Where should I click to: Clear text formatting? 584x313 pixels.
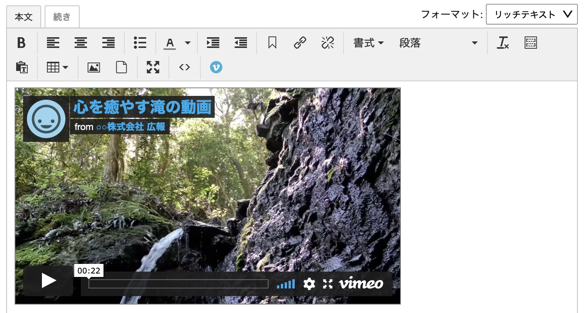point(503,43)
